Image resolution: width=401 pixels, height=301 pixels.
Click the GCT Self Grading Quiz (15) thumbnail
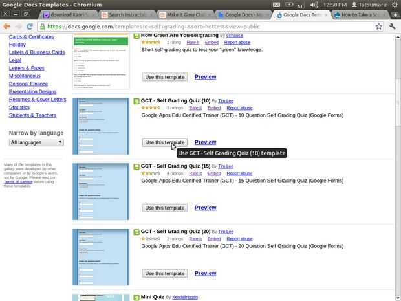[101, 192]
